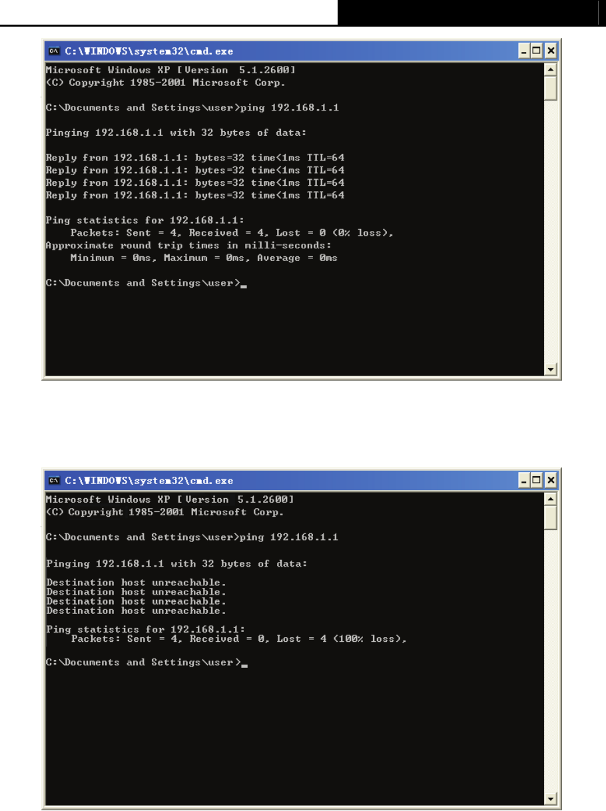Click the scroll-down arrow in the host unreachable window

tap(551, 798)
